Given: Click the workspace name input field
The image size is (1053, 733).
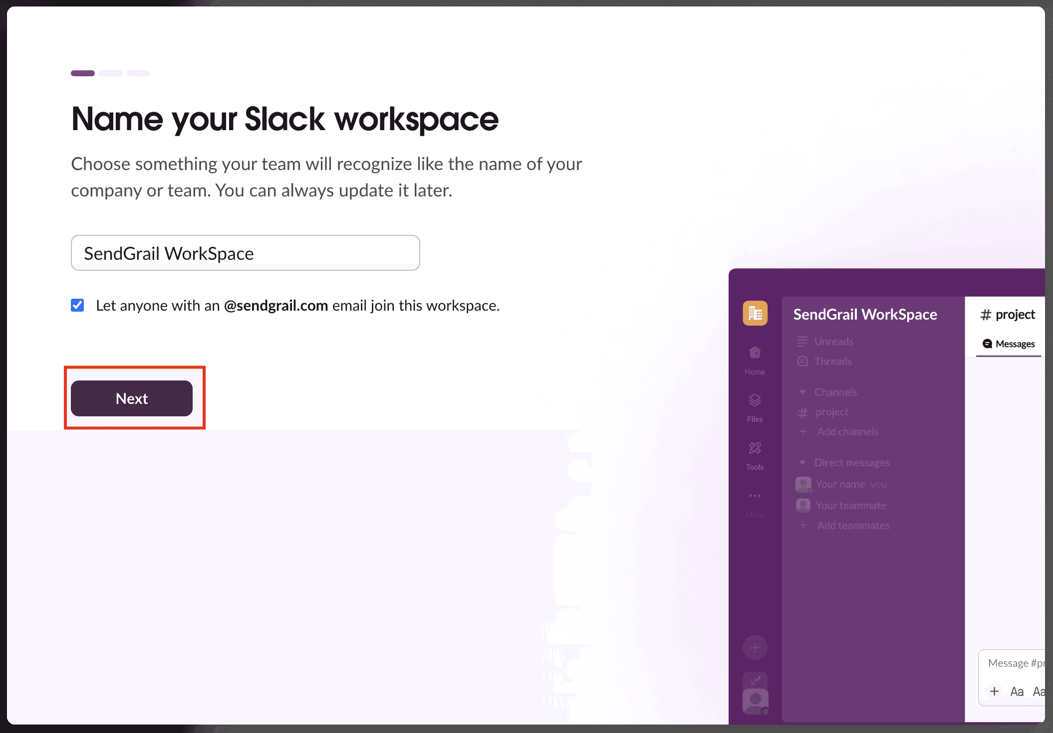Looking at the screenshot, I should [245, 253].
